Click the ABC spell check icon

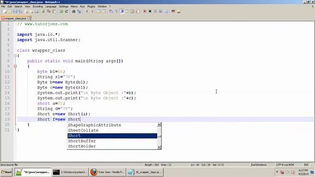click(x=173, y=11)
